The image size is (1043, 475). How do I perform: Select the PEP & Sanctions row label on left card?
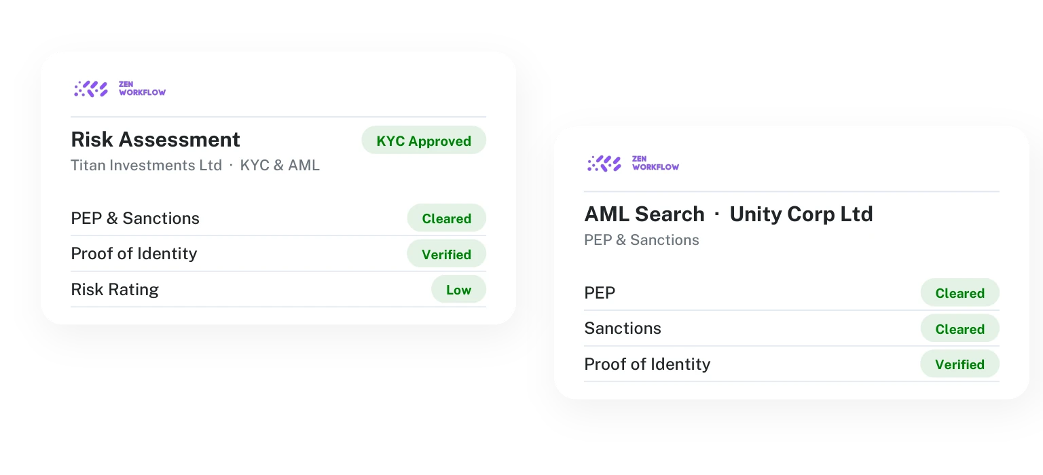[x=135, y=218]
